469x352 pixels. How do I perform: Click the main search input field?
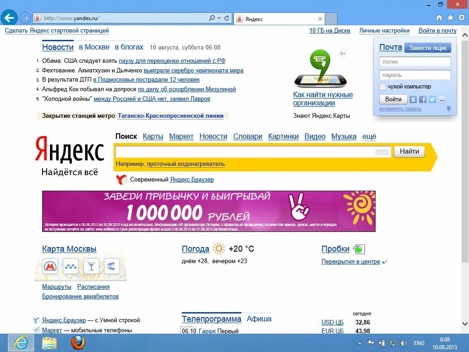[x=253, y=152]
